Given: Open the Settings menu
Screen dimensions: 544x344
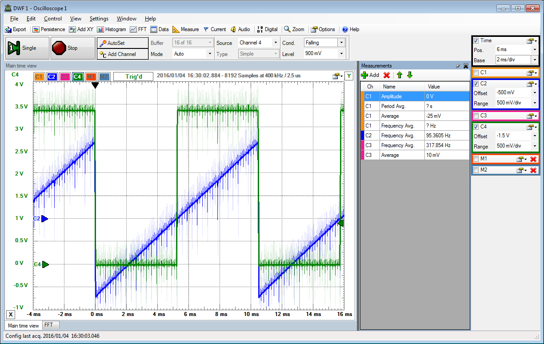Looking at the screenshot, I should [99, 19].
